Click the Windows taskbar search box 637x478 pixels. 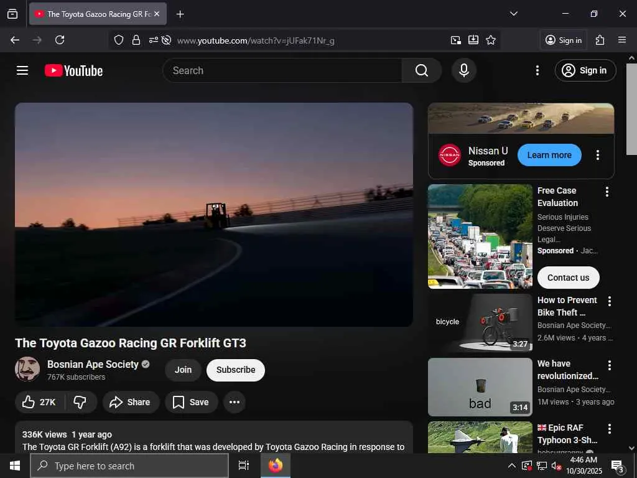click(x=129, y=466)
